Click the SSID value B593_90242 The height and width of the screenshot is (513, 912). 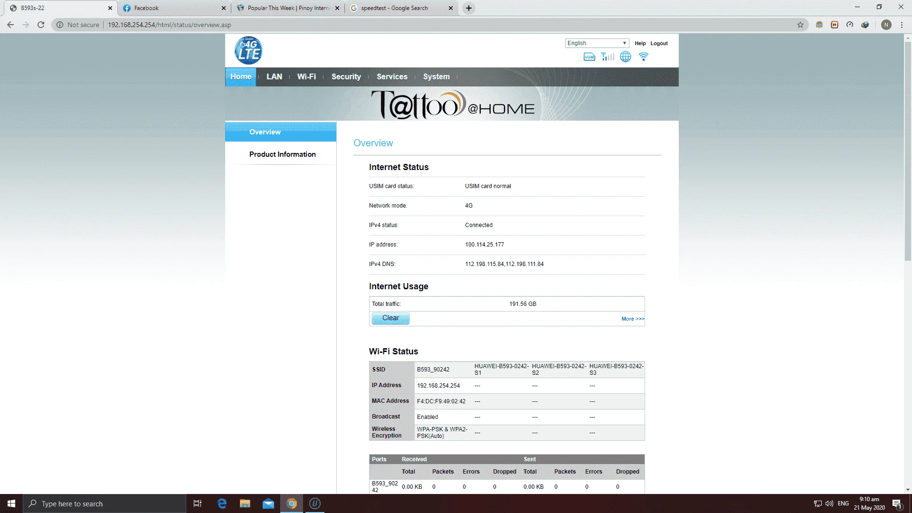tap(433, 370)
